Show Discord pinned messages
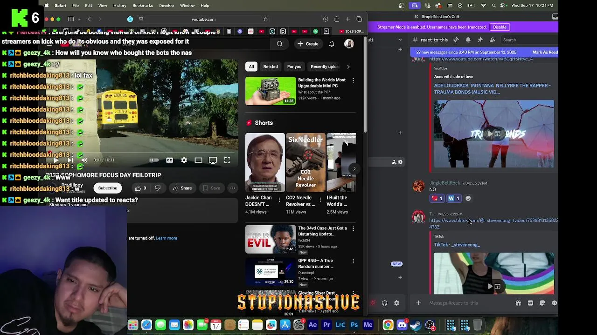This screenshot has width=597, height=335. (479, 40)
